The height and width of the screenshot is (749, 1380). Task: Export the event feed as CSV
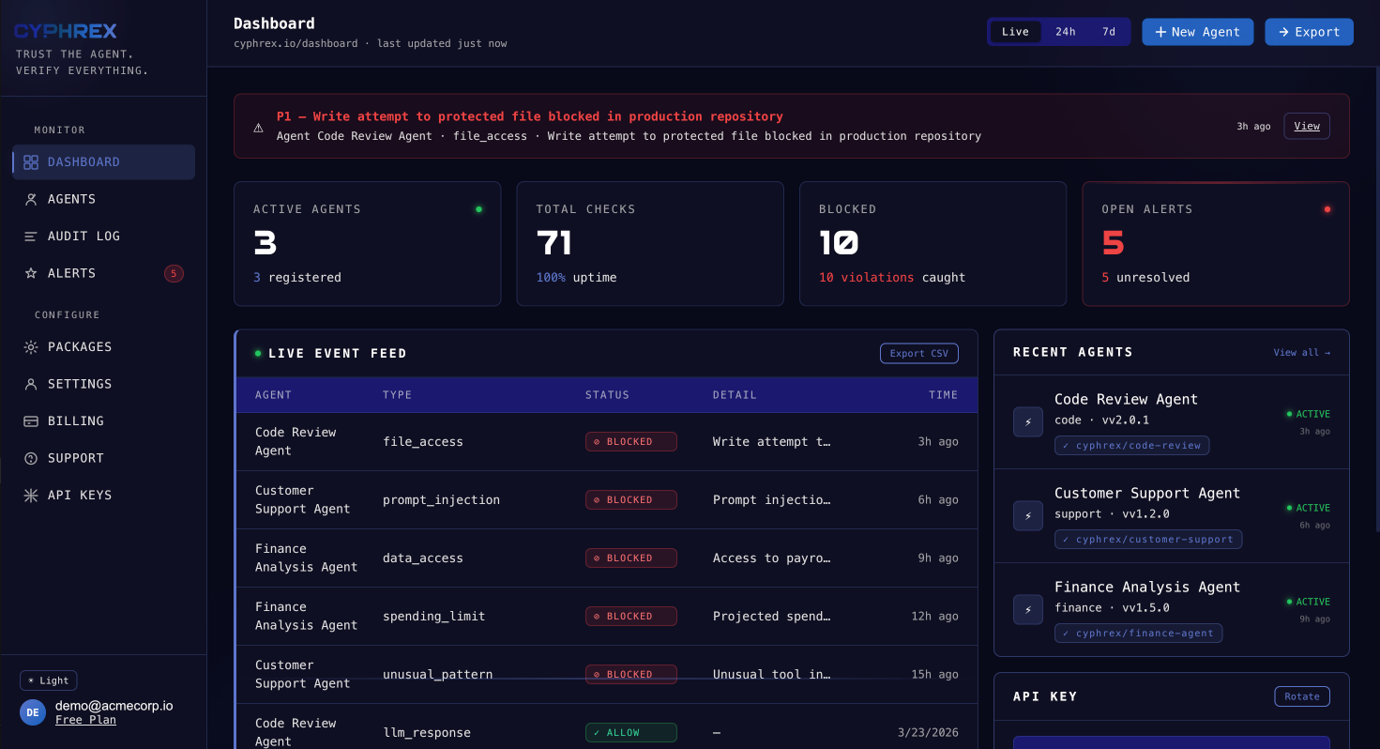pos(918,353)
